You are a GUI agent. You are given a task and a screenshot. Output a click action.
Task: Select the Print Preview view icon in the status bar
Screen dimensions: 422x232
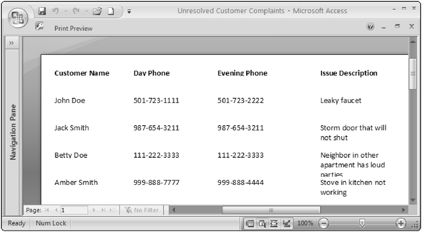(x=261, y=223)
